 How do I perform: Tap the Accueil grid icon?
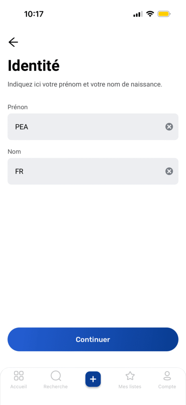19,376
